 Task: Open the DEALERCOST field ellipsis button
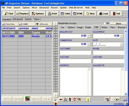[x=89, y=36]
